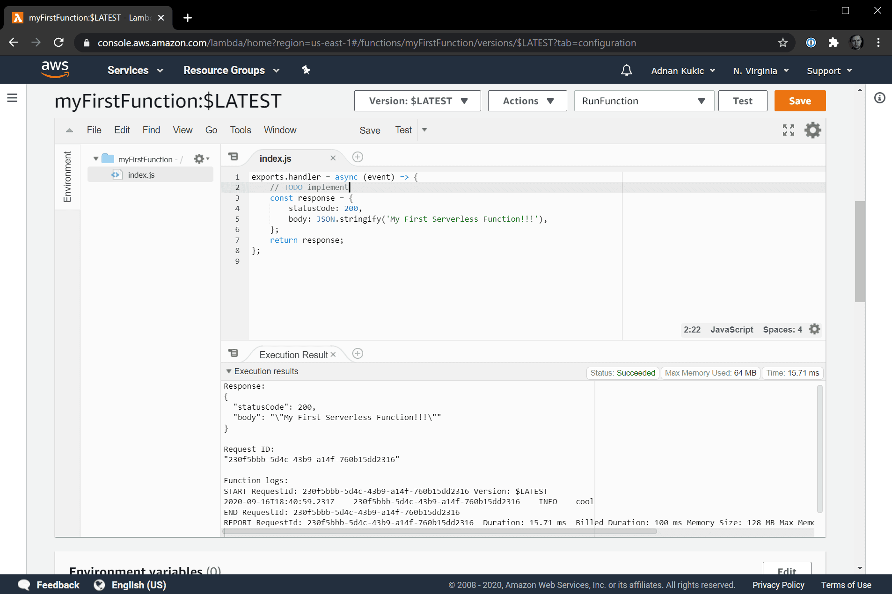Open the info panel icon
Image resolution: width=892 pixels, height=594 pixels.
(879, 98)
